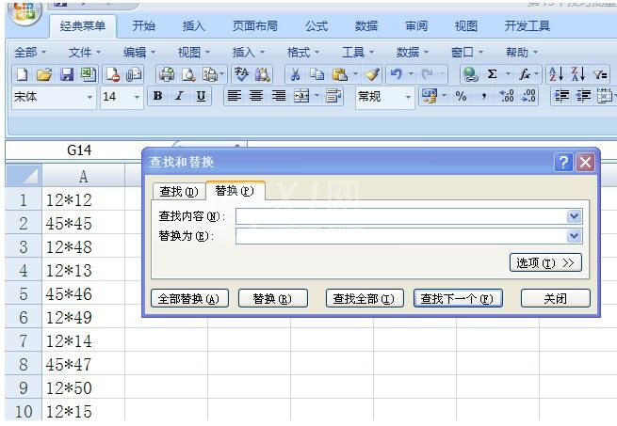Click the AutoSum sigma icon
The width and height of the screenshot is (617, 426).
pyautogui.click(x=492, y=74)
